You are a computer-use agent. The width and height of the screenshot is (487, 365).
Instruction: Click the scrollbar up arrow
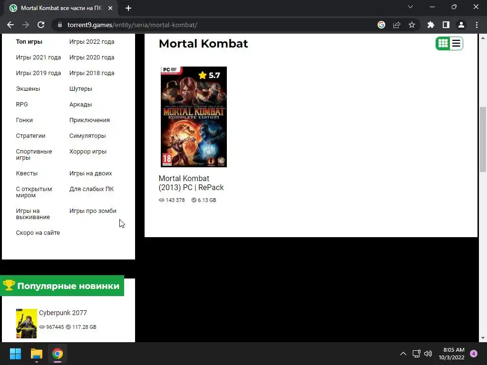coord(483,38)
